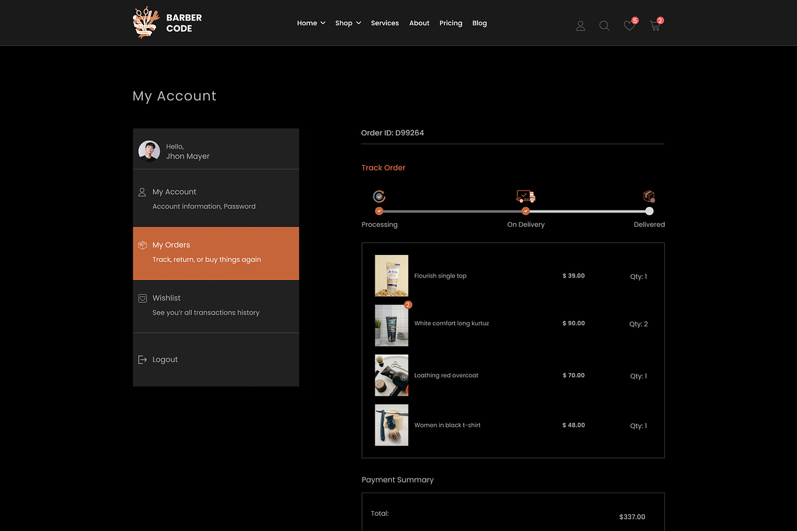Click the Total: label
This screenshot has width=797, height=531.
tap(380, 513)
